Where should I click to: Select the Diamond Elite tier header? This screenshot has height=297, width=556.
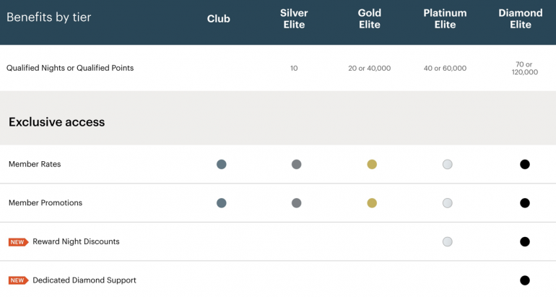click(520, 19)
